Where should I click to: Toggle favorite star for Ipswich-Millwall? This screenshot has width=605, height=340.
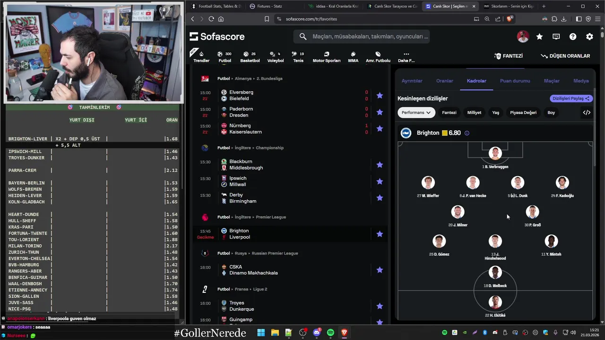click(x=380, y=181)
